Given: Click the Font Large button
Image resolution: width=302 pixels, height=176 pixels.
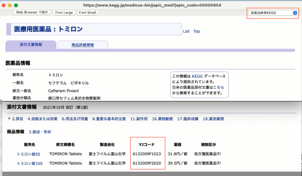Looking at the screenshot, I should pyautogui.click(x=64, y=13).
